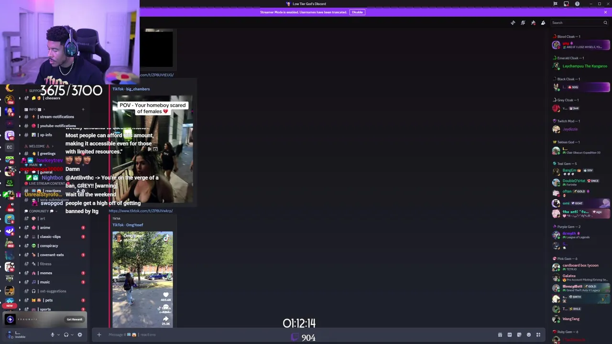Open member Galatea profile
The width and height of the screenshot is (612, 344).
pos(581,277)
